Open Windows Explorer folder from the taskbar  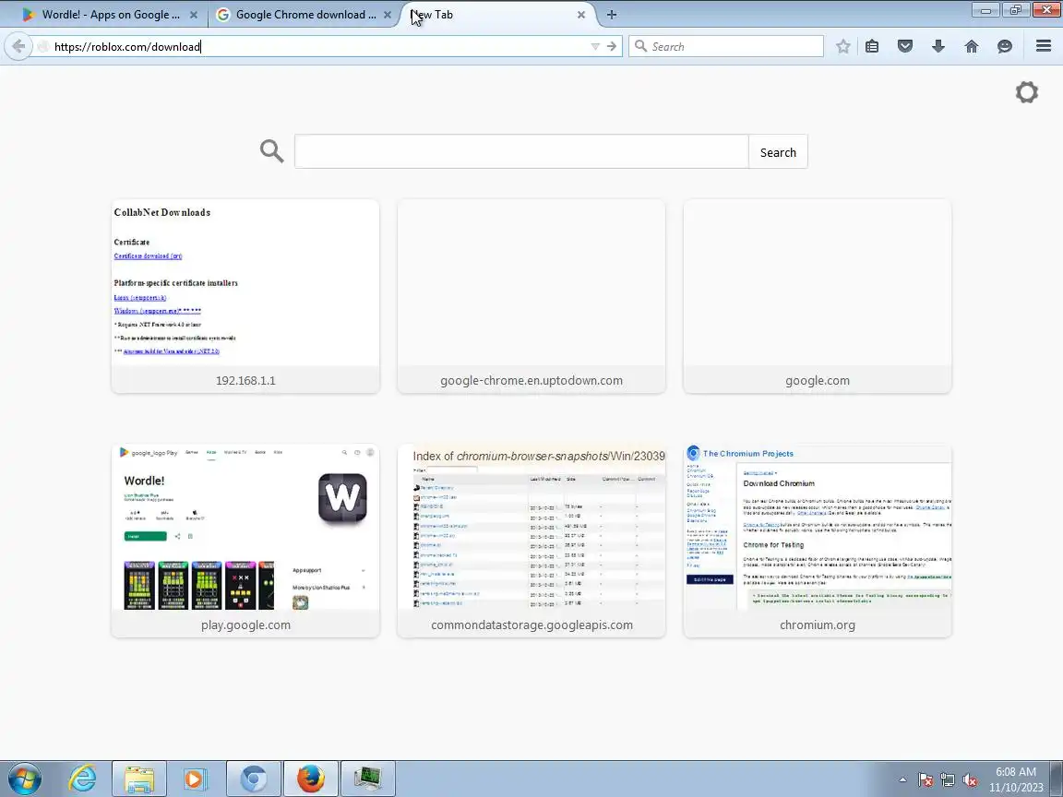coord(139,779)
